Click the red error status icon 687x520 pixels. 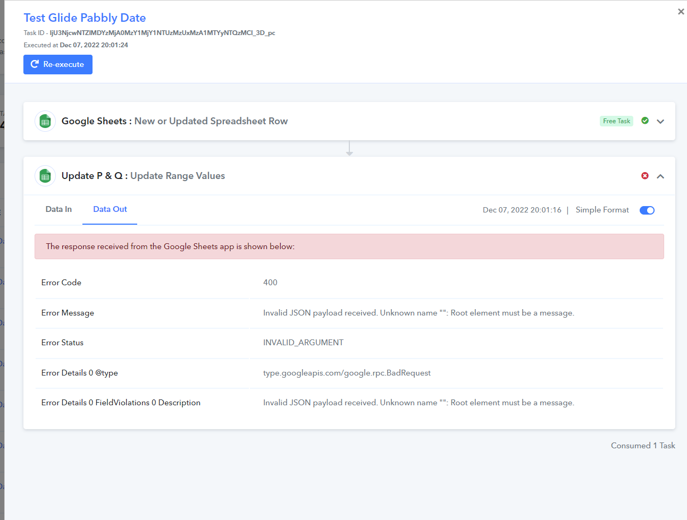[x=645, y=176]
